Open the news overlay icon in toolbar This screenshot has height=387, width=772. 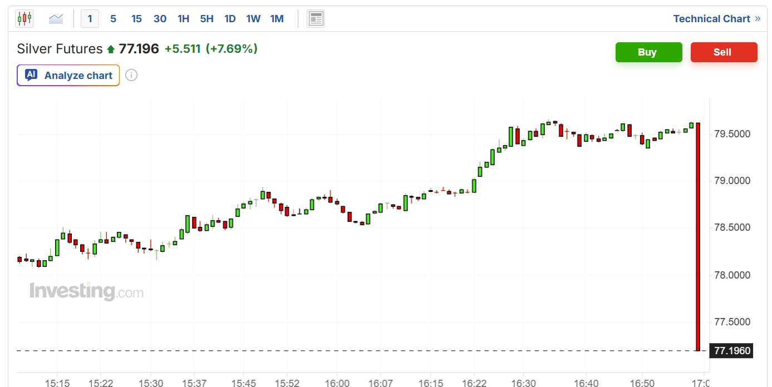(x=316, y=19)
